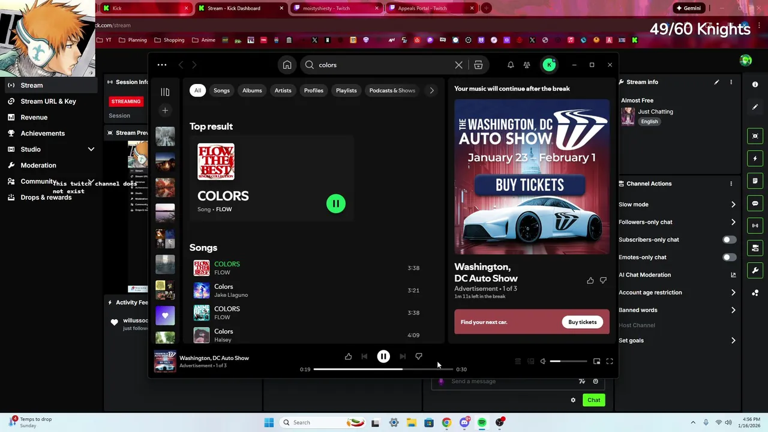
Task: Expand Account age restriction
Action: [733, 293]
